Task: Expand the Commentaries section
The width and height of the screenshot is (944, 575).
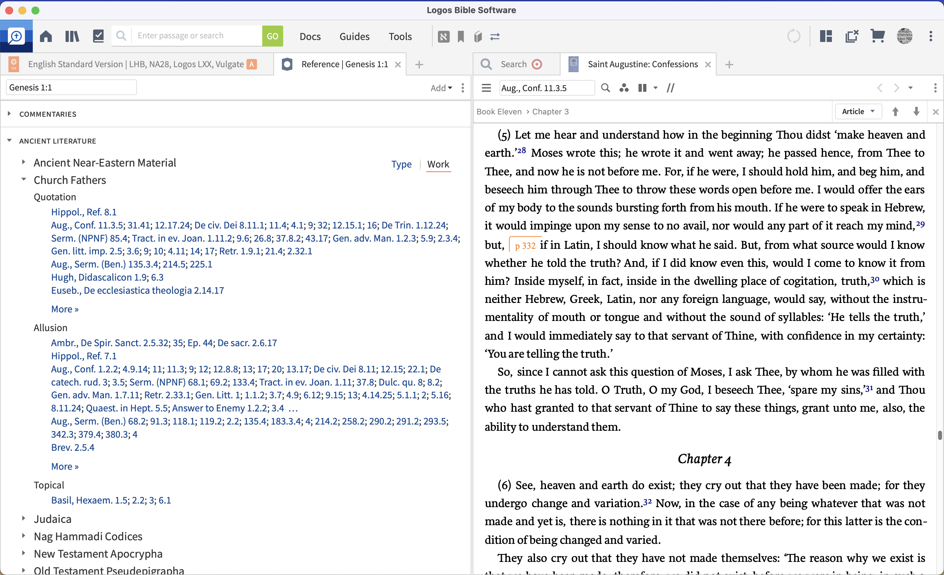Action: pos(9,114)
